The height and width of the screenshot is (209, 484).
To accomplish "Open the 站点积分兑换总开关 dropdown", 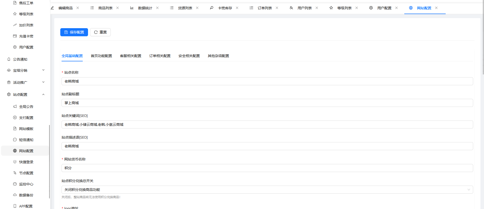I will coord(267,190).
